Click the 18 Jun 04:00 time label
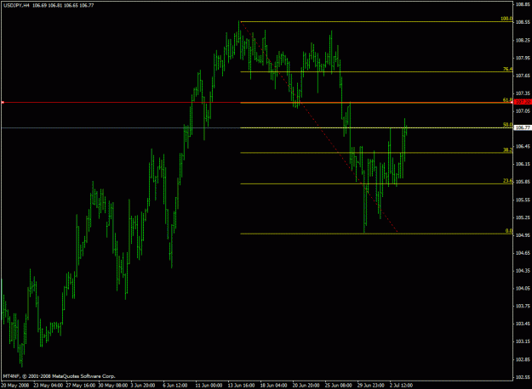The width and height of the screenshot is (532, 389). pyautogui.click(x=273, y=386)
